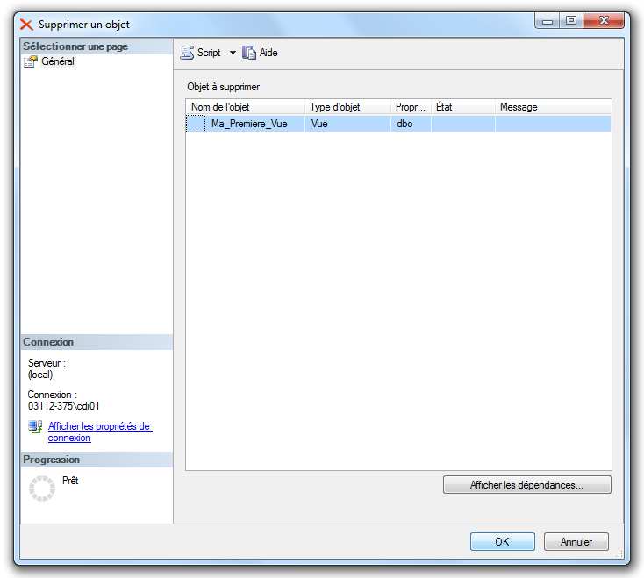Click the connection properties icon

point(35,427)
